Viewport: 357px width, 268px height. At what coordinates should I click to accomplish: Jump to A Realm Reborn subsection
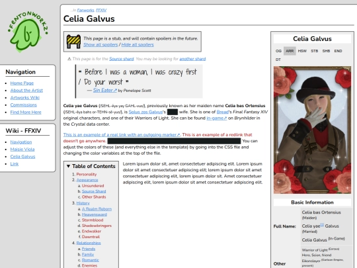(x=97, y=209)
